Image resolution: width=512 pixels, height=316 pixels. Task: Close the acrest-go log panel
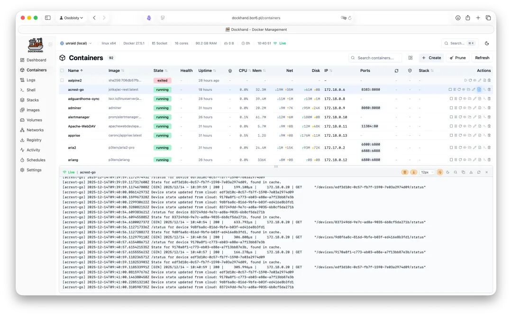[486, 172]
